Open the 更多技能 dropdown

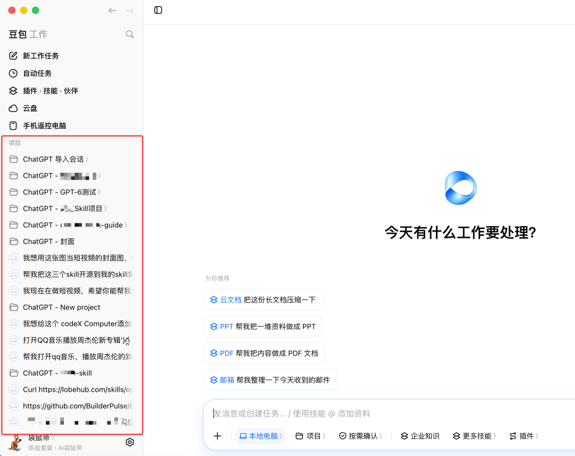pos(474,436)
